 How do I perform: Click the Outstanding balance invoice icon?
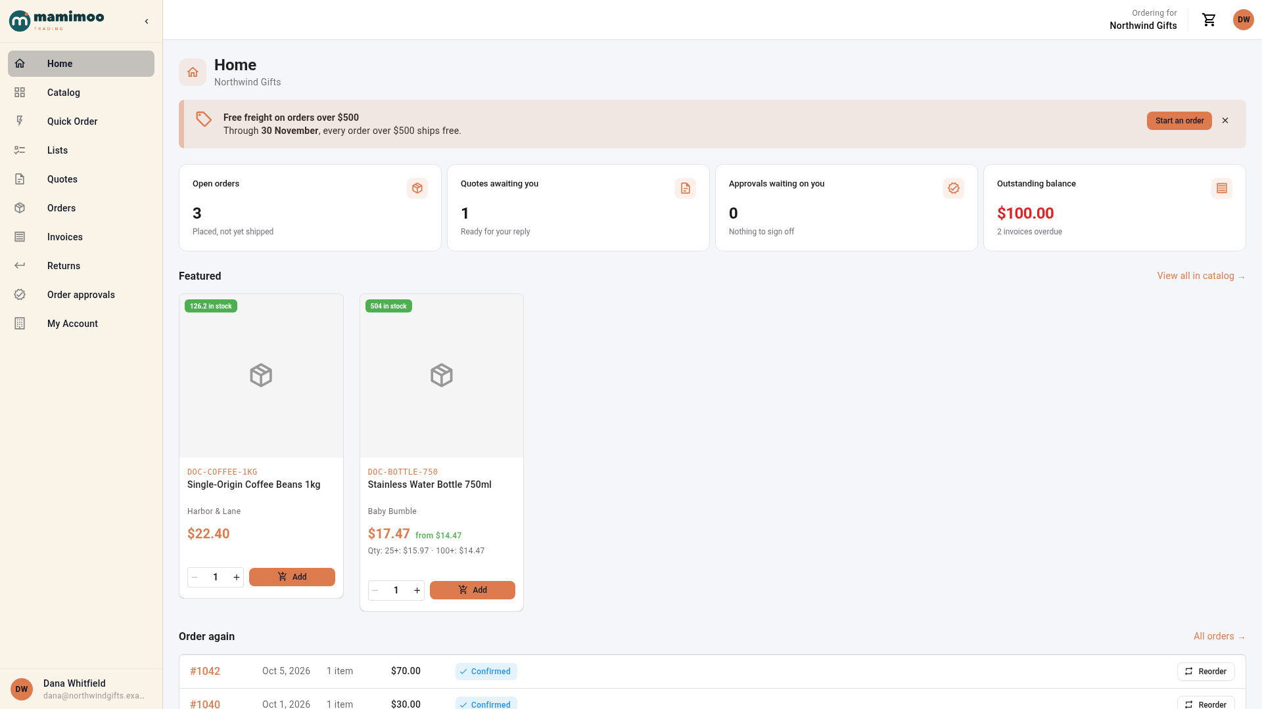click(1222, 188)
